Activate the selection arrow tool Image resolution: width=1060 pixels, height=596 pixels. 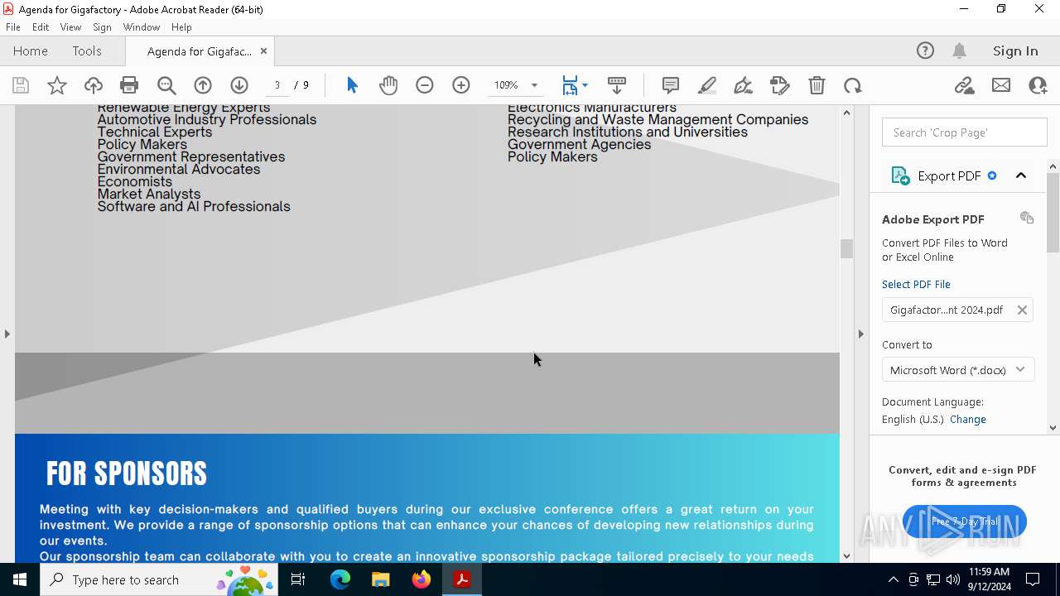tap(352, 85)
